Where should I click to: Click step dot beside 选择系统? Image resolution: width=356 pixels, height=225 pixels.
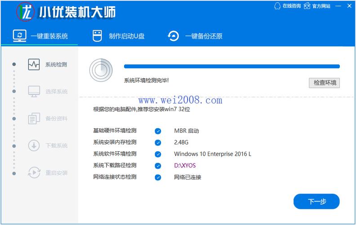pos(14,91)
